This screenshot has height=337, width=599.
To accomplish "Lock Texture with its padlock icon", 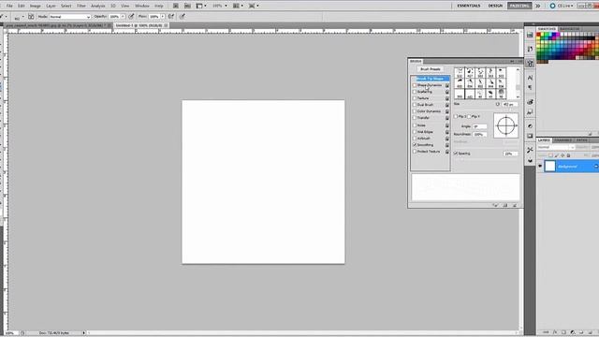I will [x=447, y=98].
